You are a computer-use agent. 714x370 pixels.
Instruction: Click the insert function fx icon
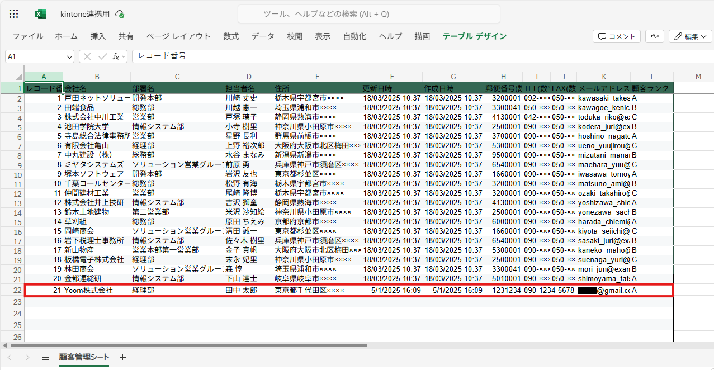pyautogui.click(x=115, y=56)
